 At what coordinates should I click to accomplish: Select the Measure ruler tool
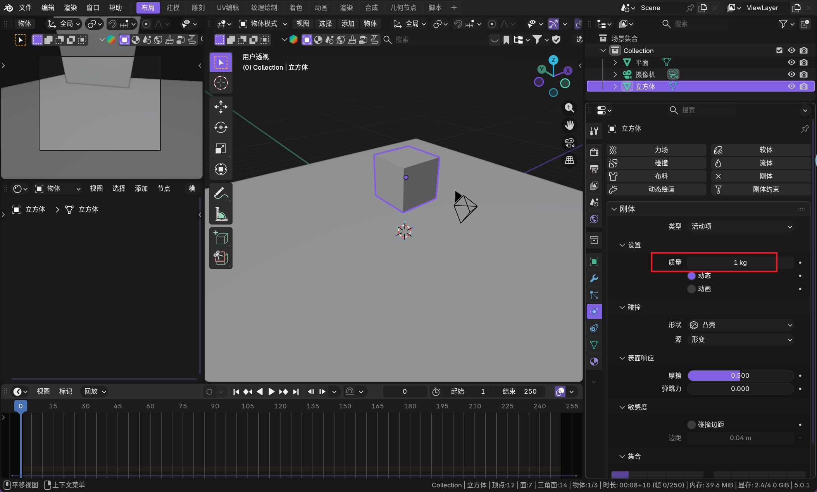point(221,214)
